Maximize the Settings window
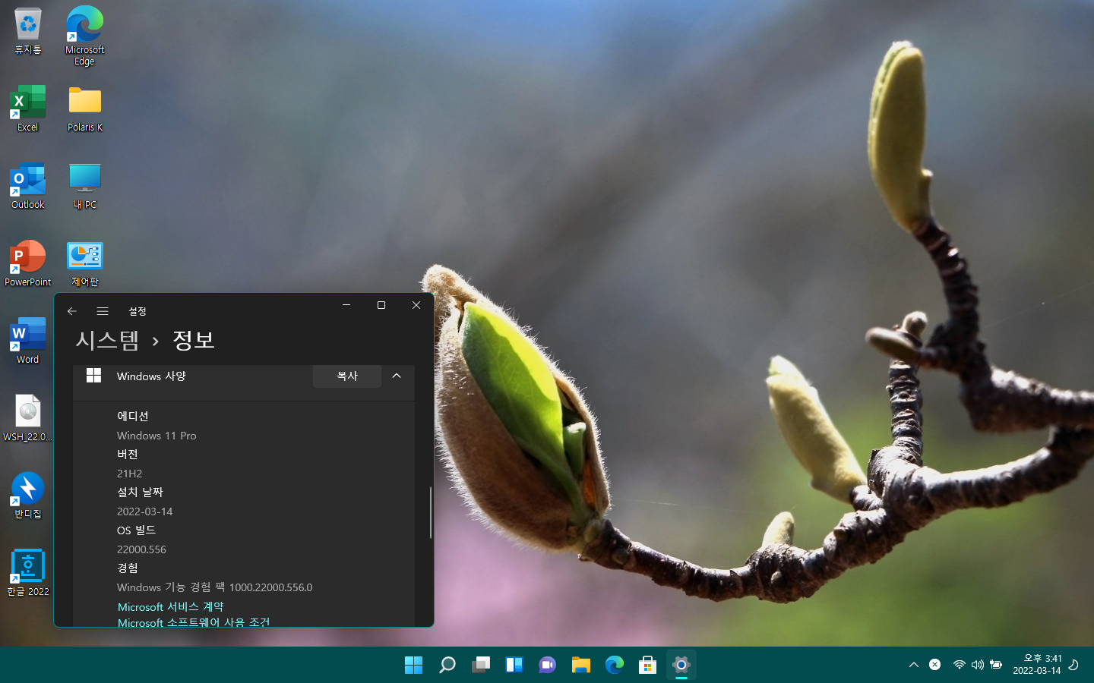1094x683 pixels. (x=381, y=305)
